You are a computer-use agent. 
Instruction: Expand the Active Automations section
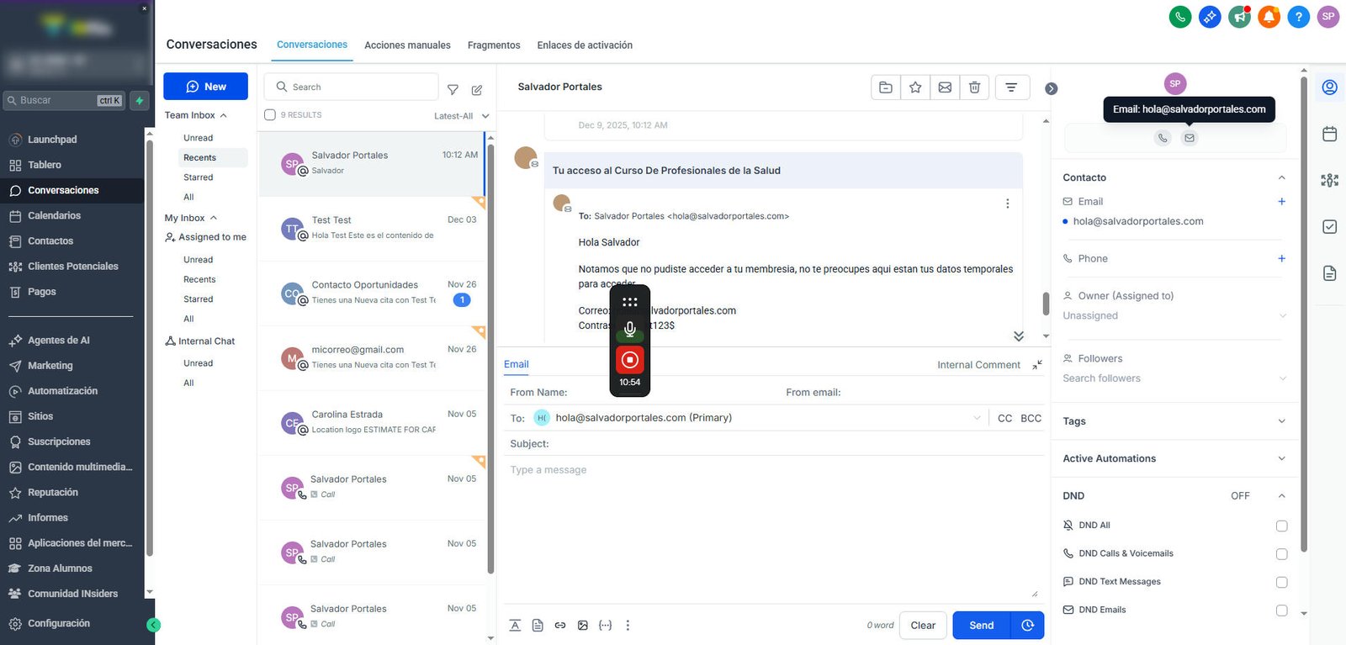click(x=1174, y=458)
